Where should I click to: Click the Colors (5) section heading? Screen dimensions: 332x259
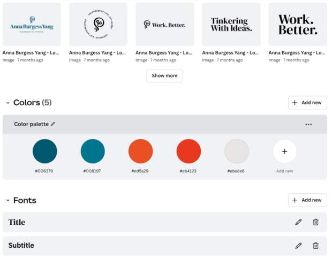tap(32, 103)
